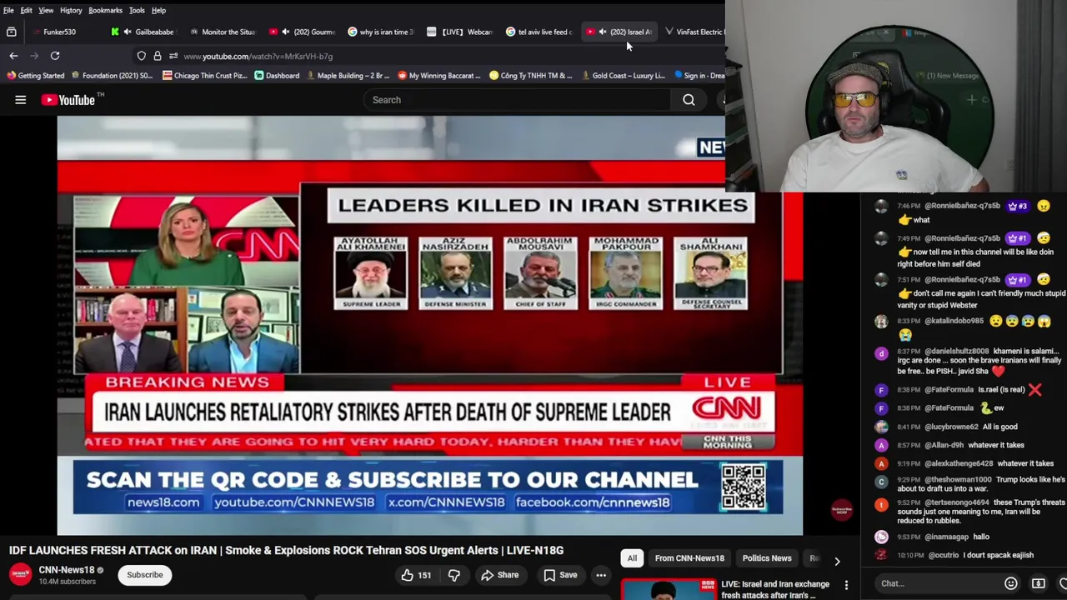The image size is (1067, 600).
Task: Open more actions ellipsis under video
Action: click(600, 575)
